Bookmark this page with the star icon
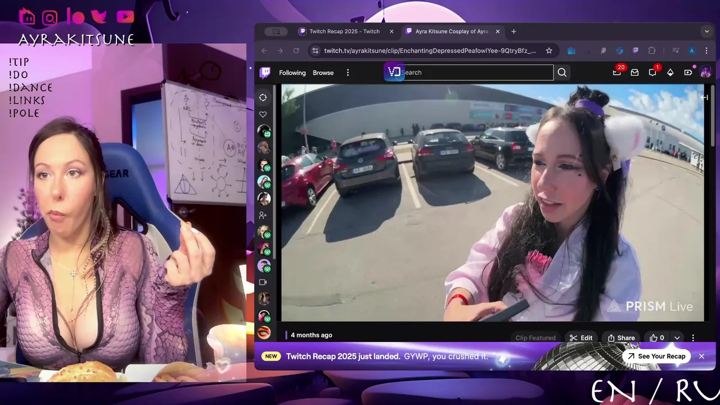The image size is (720, 405). tap(549, 51)
